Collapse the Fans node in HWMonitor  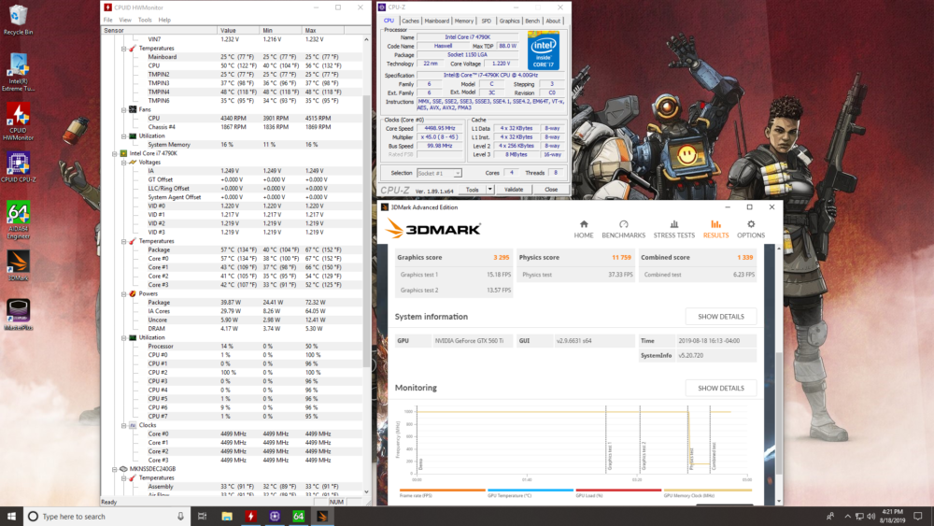click(124, 109)
